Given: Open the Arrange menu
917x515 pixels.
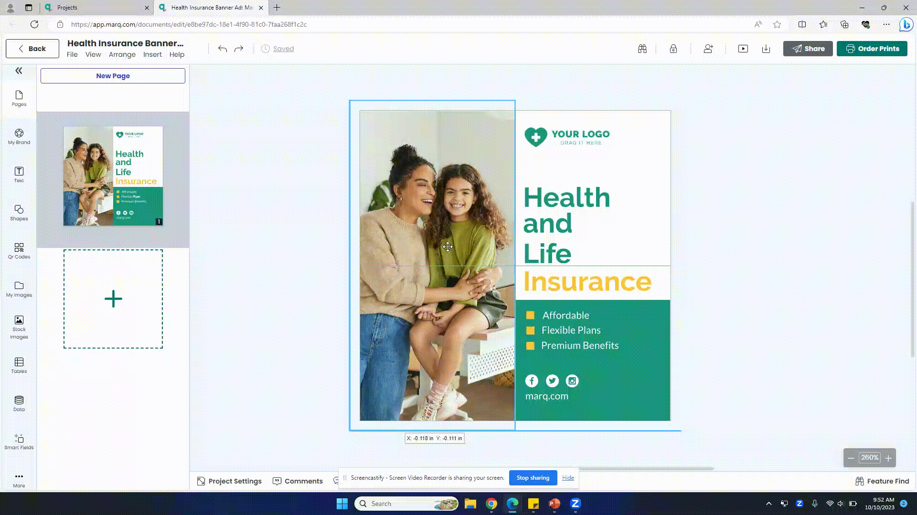Looking at the screenshot, I should (122, 54).
